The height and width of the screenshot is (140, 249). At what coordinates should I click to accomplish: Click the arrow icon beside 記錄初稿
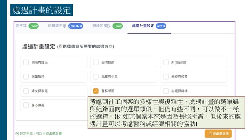pyautogui.click(x=109, y=26)
